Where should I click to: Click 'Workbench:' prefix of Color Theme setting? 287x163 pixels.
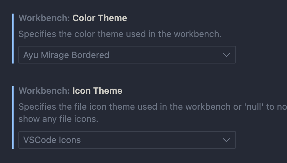pyautogui.click(x=44, y=18)
